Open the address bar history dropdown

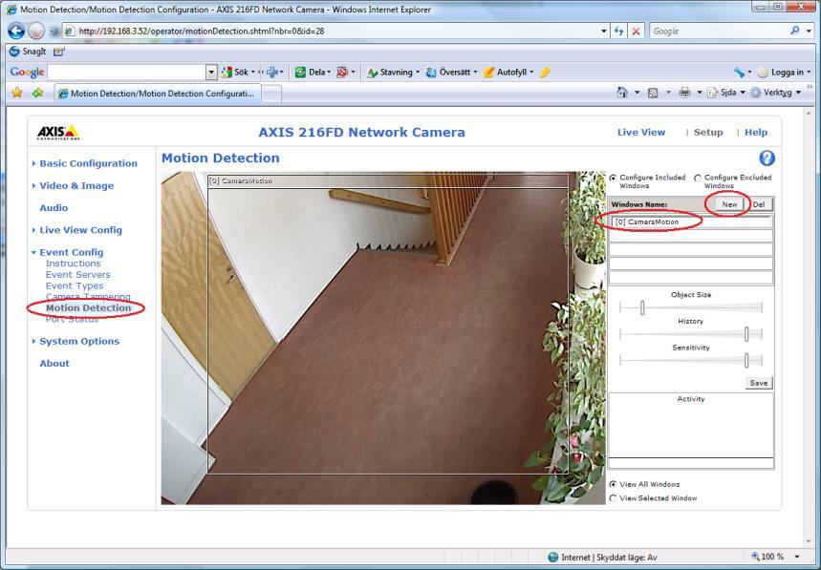coord(604,32)
